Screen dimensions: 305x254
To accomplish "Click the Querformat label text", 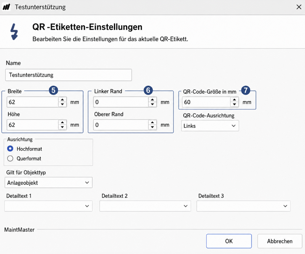I will pyautogui.click(x=29, y=159).
